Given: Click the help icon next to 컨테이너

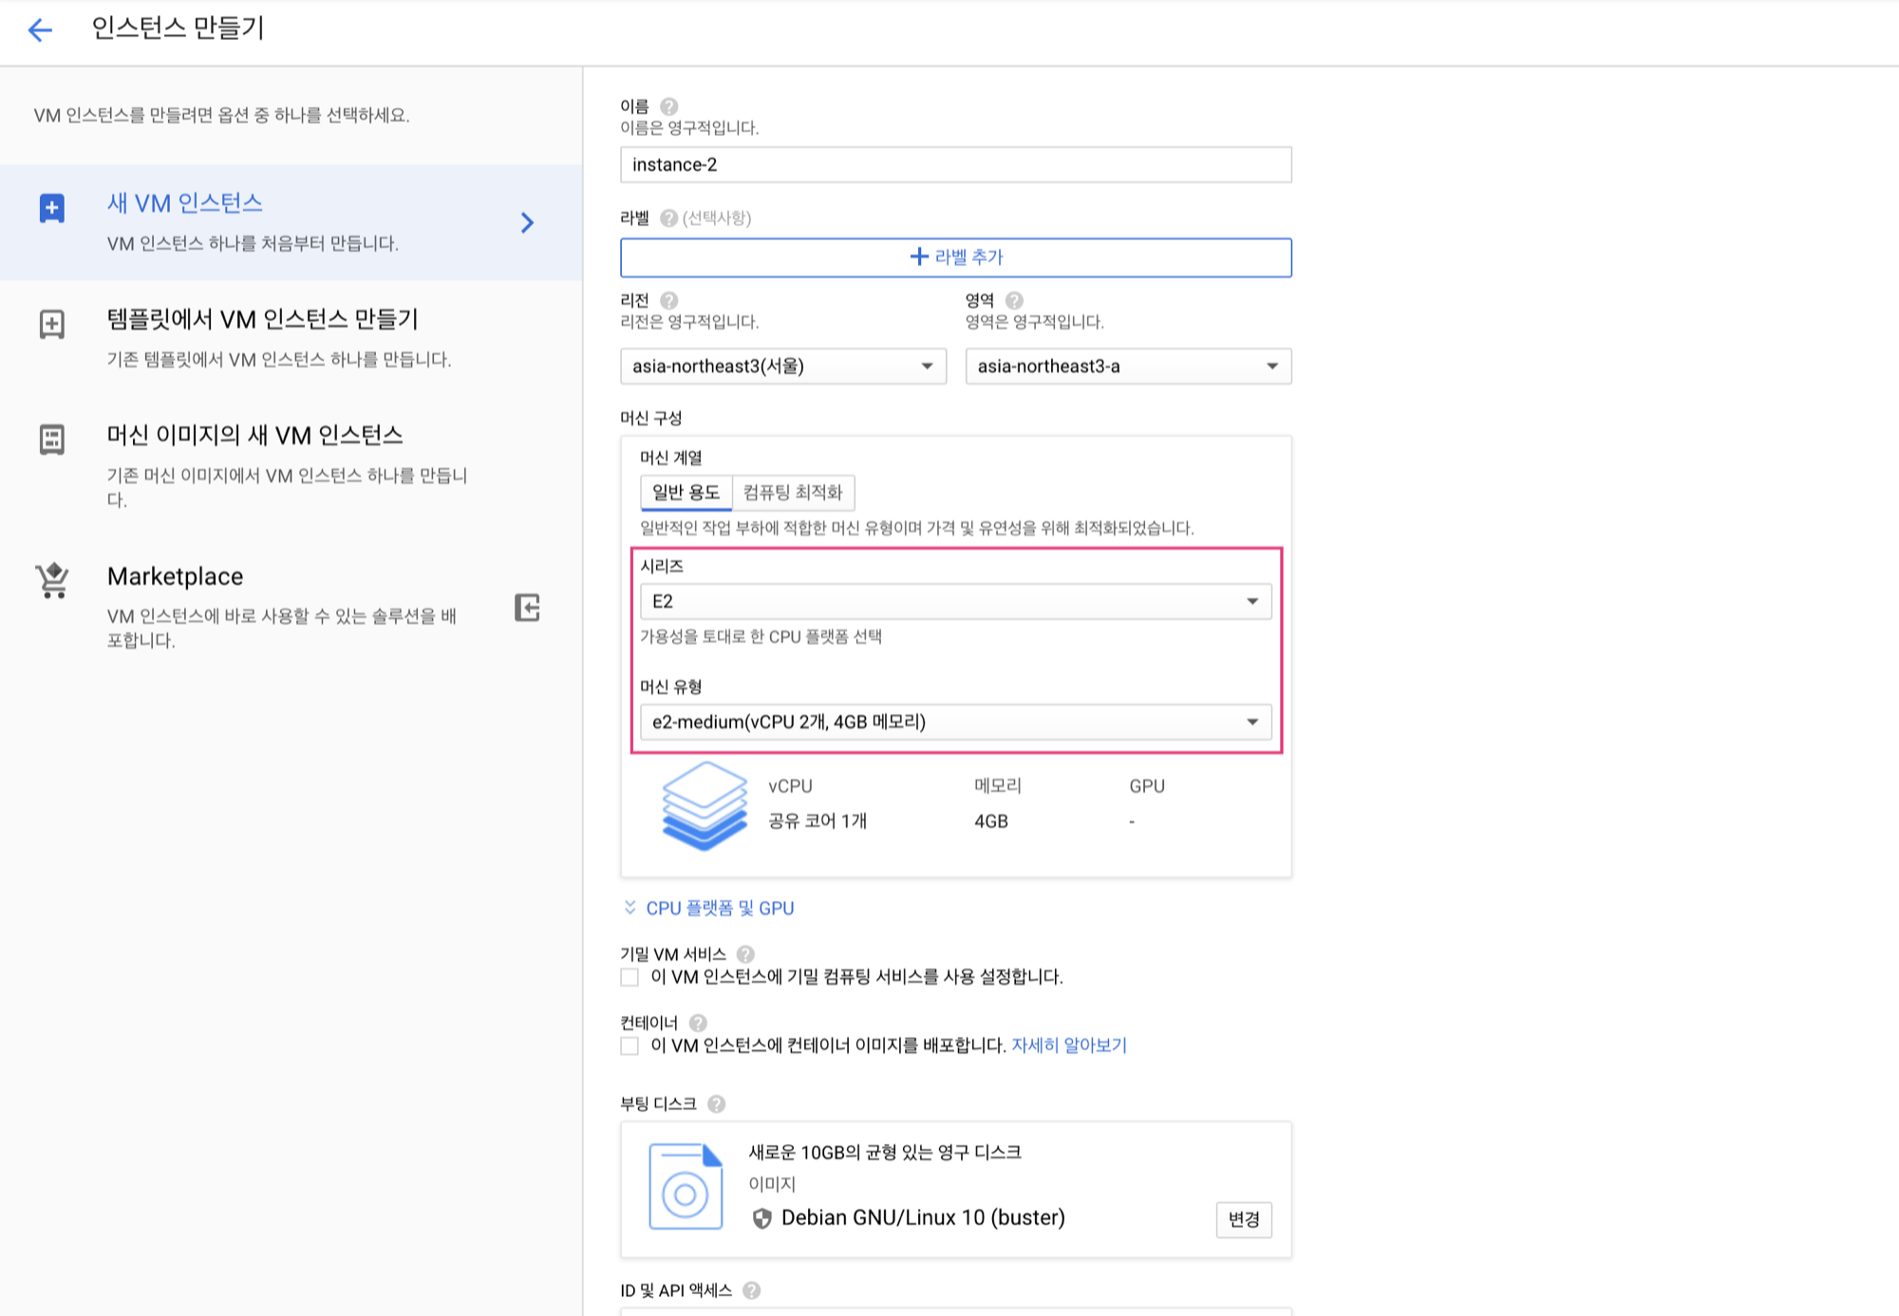Looking at the screenshot, I should (x=698, y=1023).
